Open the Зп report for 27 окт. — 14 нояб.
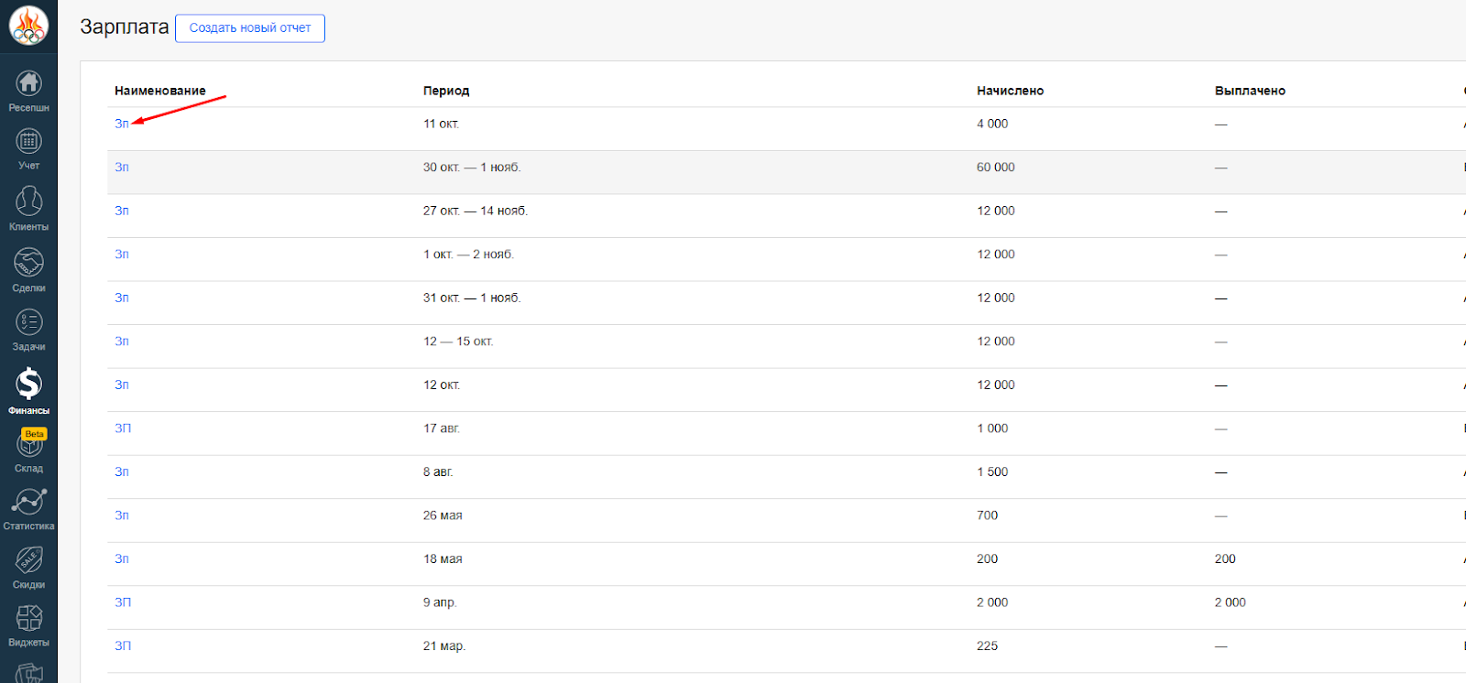Screen dimensions: 1466x683 pyautogui.click(x=121, y=211)
